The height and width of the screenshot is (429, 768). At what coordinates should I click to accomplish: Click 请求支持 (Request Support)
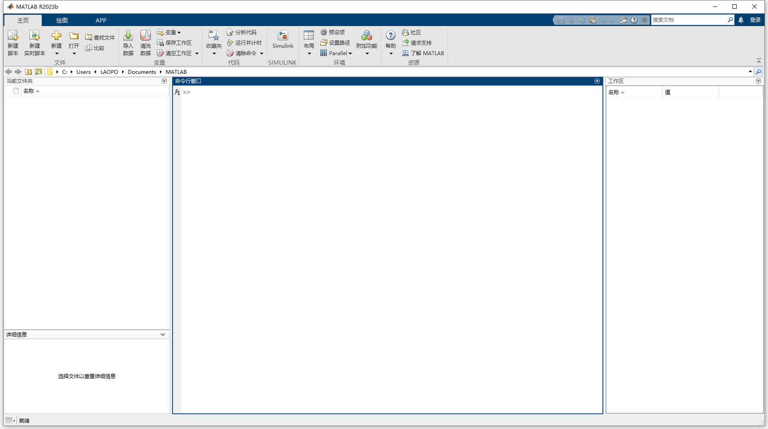[417, 43]
